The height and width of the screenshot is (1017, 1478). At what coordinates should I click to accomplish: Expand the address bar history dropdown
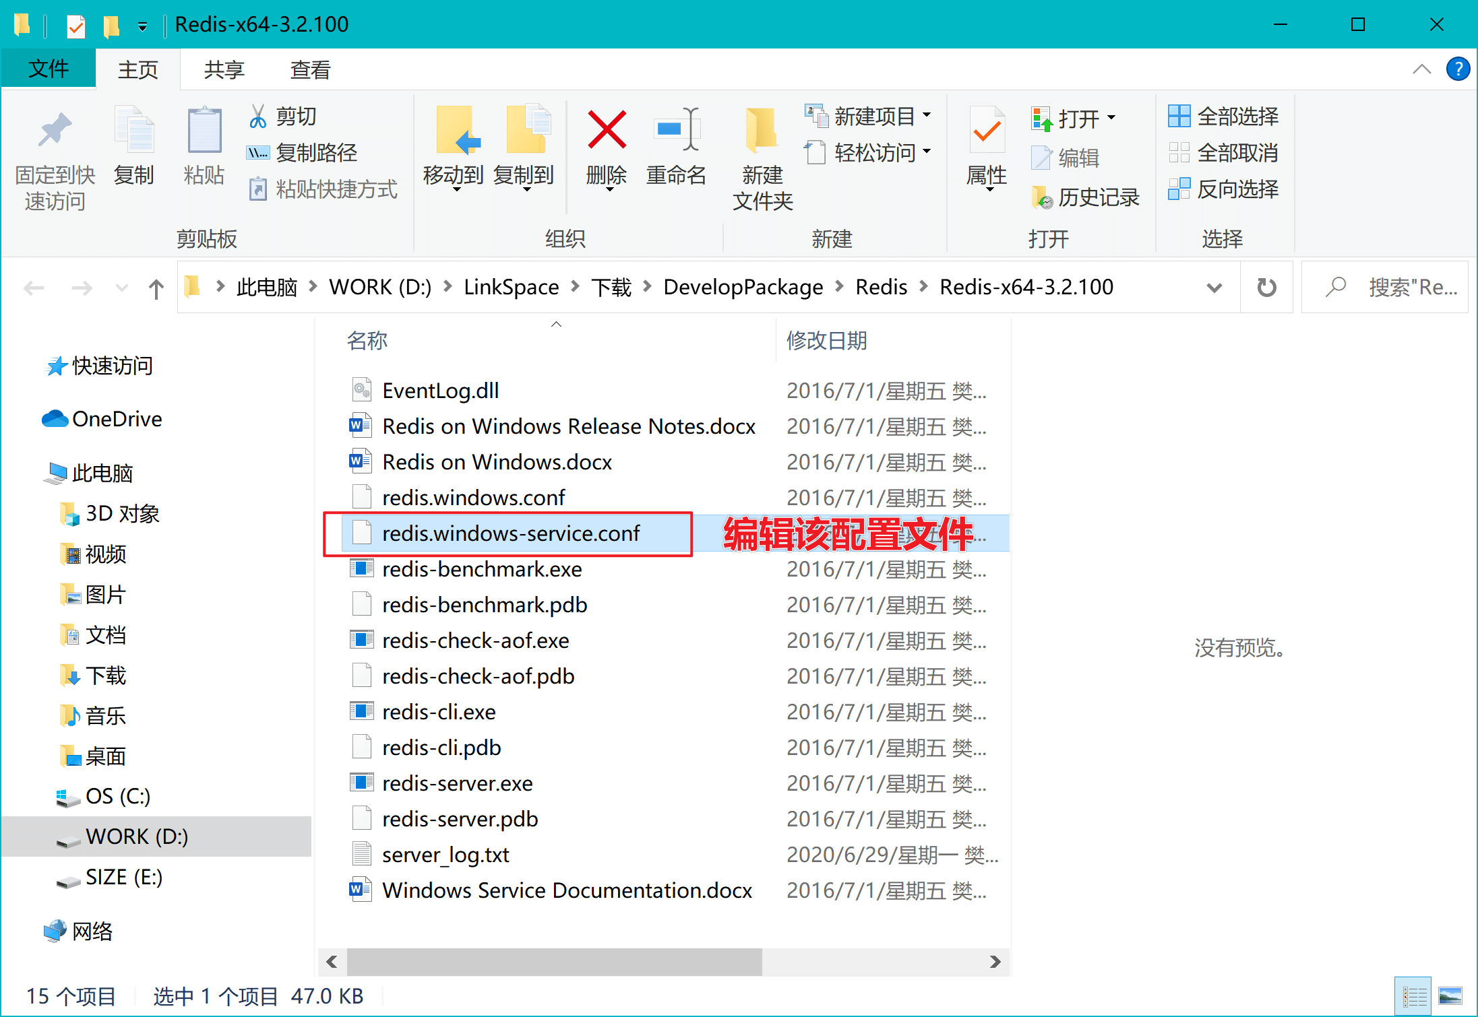(1214, 288)
